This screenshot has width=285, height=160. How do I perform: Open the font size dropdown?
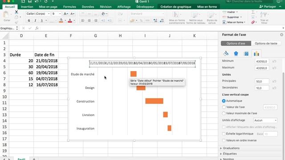point(57,14)
